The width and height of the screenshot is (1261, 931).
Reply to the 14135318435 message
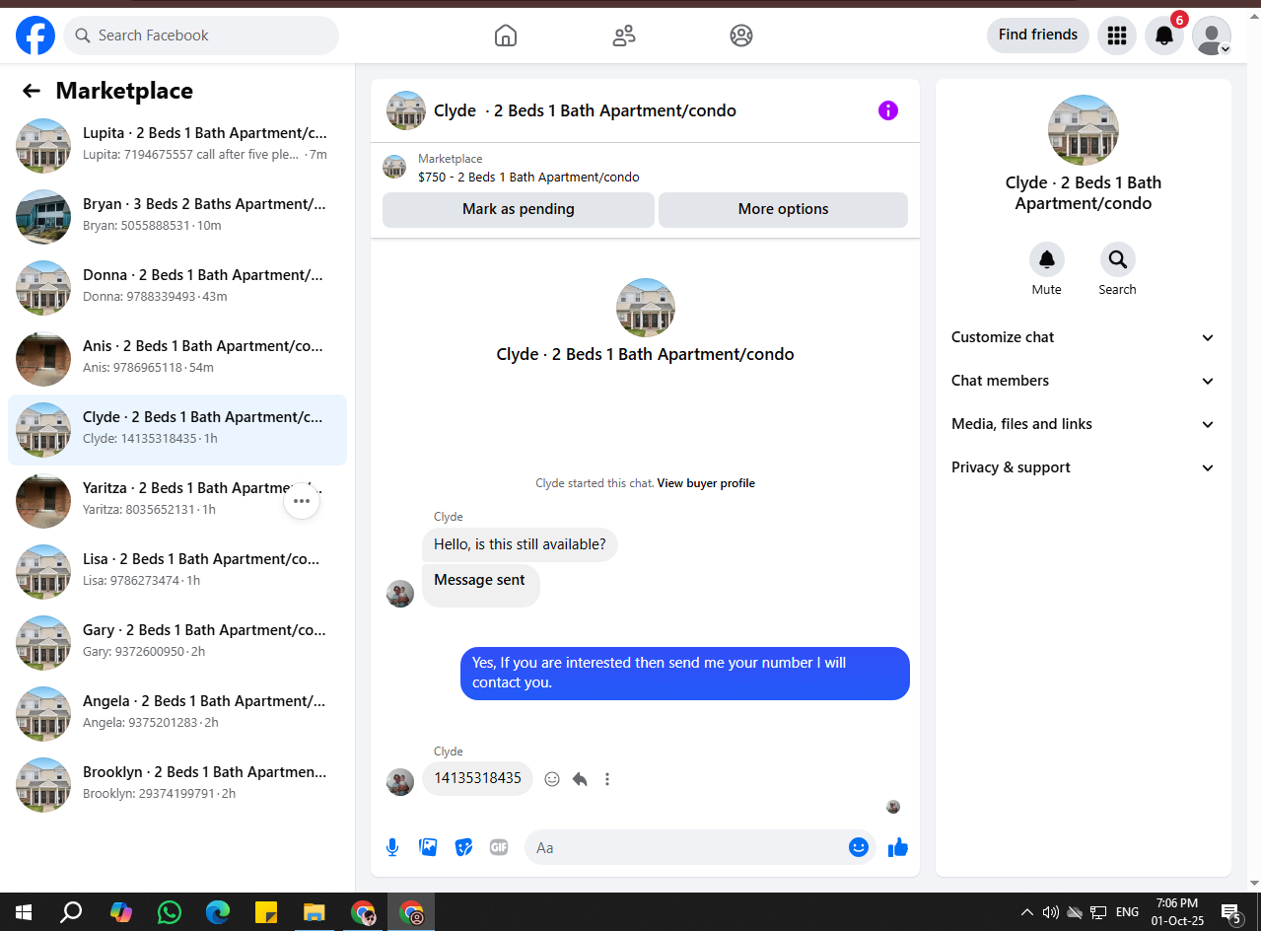click(x=580, y=779)
